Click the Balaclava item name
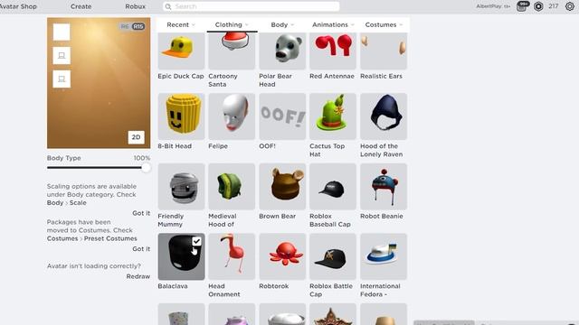This screenshot has height=325, width=579. tap(173, 286)
